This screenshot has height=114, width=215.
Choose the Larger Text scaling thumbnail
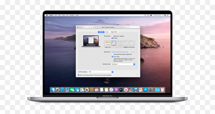108,43
